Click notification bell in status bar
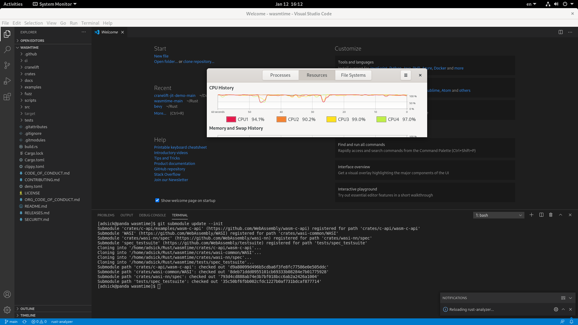Image resolution: width=578 pixels, height=325 pixels. pyautogui.click(x=571, y=322)
